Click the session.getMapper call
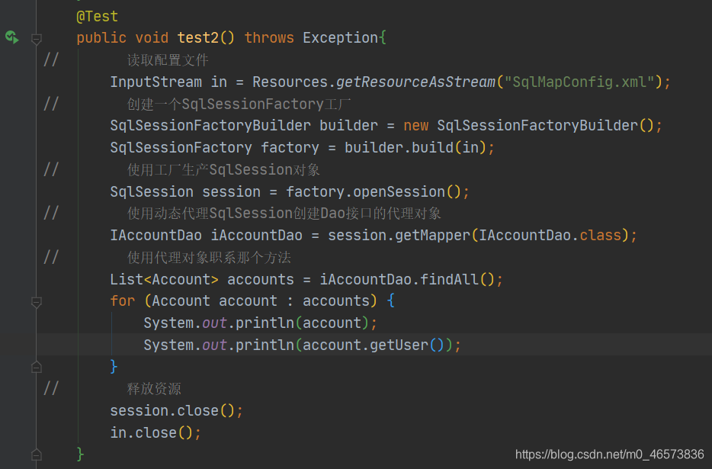Image resolution: width=712 pixels, height=469 pixels. click(x=399, y=236)
